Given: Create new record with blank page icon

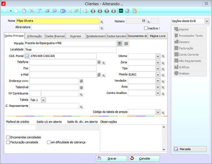Looking at the screenshot, I should (x=16, y=11).
